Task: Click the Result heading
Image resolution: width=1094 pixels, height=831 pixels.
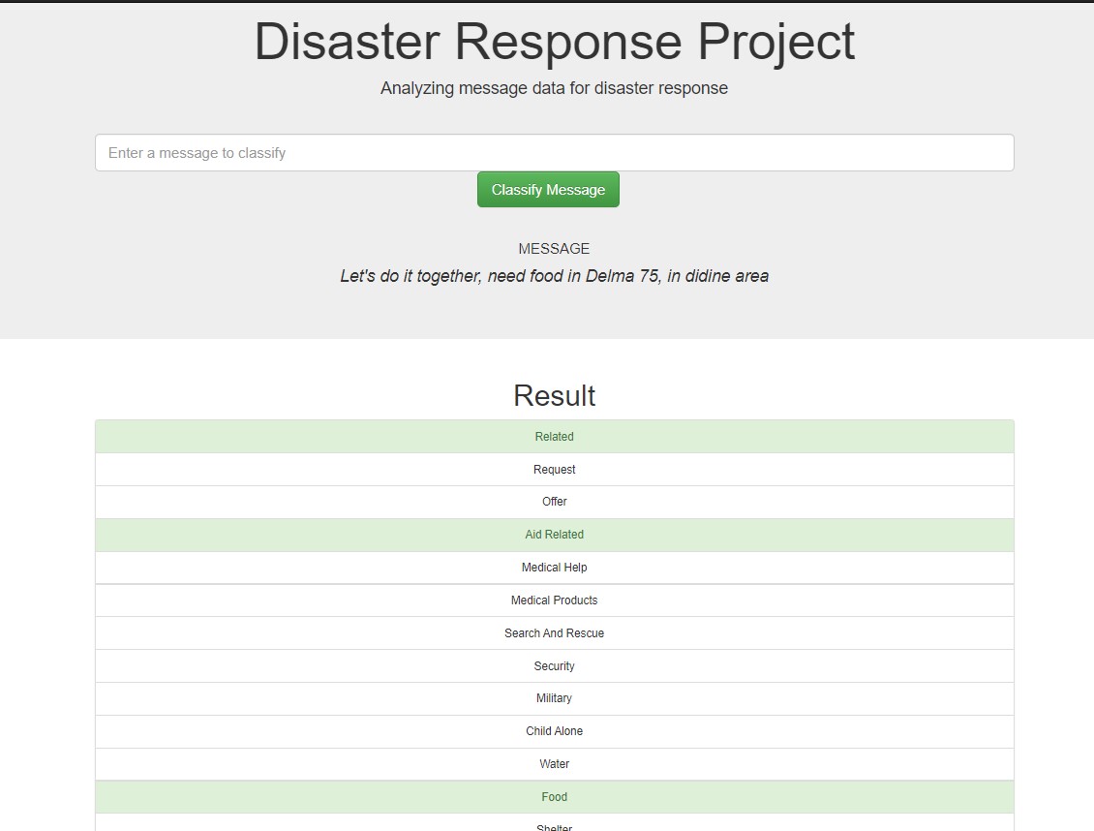Action: coord(554,395)
